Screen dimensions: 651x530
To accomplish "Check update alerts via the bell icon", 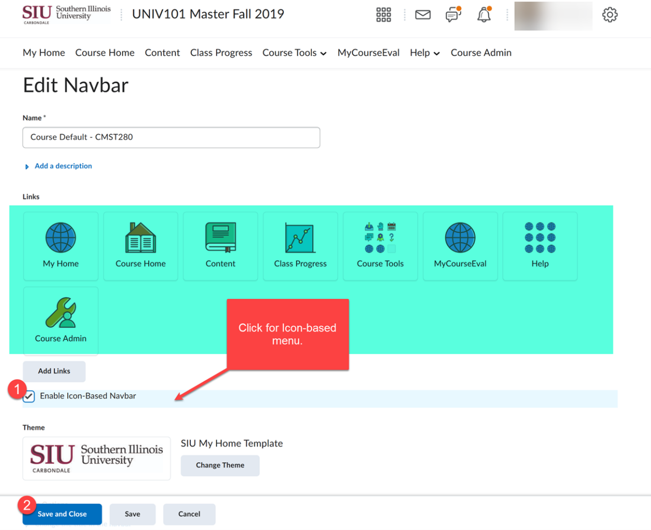I will click(x=483, y=15).
